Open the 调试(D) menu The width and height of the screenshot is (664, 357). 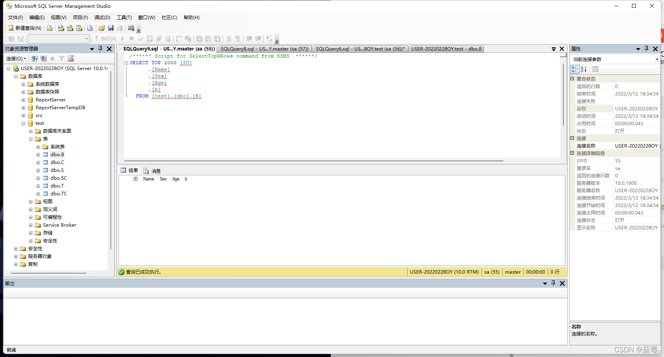tap(102, 18)
